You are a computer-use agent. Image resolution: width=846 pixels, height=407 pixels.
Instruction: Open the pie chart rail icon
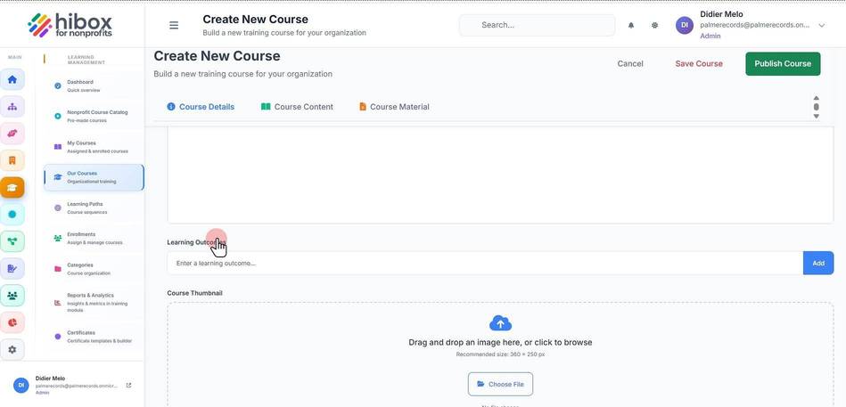pos(12,322)
